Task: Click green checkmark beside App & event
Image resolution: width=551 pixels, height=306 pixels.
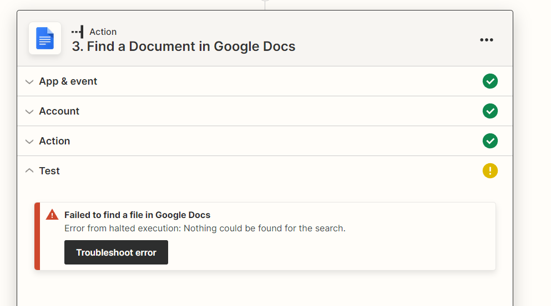Action: point(490,81)
